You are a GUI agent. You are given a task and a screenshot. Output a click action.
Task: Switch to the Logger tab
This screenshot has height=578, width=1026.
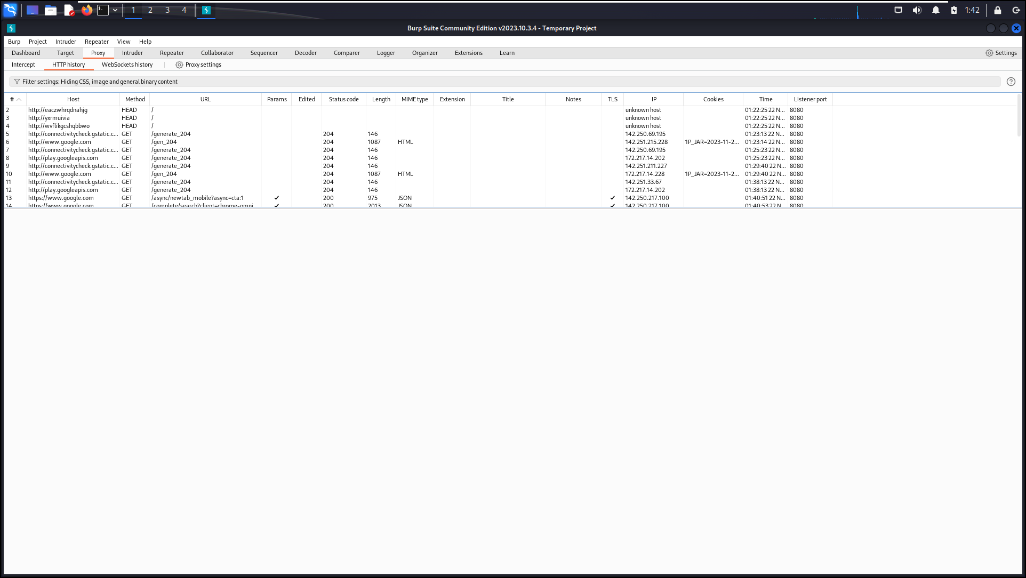coord(386,53)
